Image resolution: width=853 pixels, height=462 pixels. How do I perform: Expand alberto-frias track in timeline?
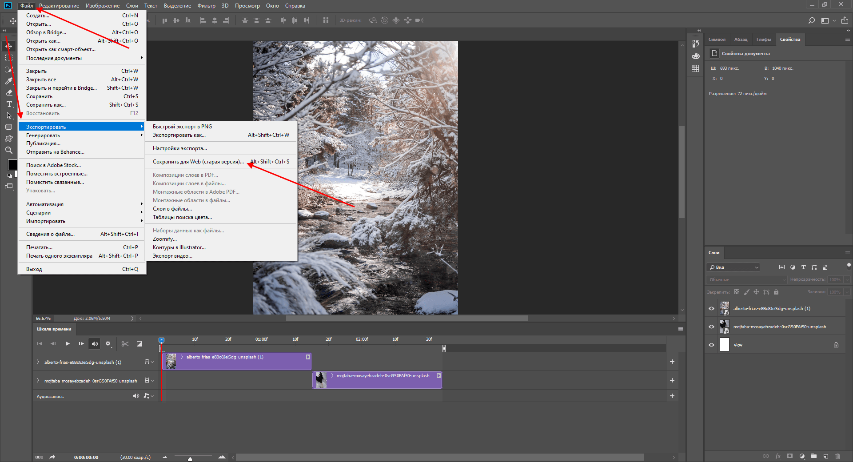tap(38, 362)
